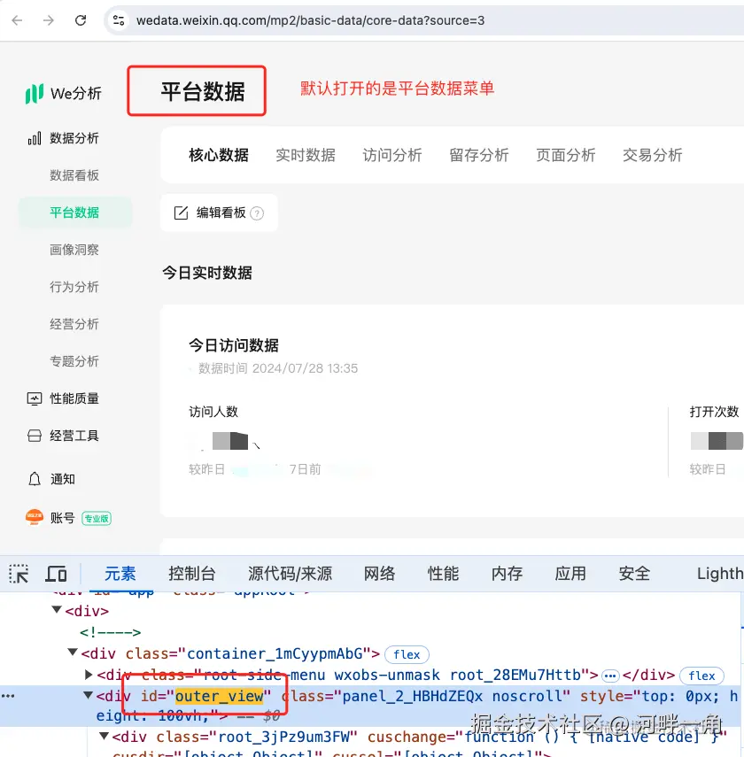
Task: Click help question mark next to 编辑看板
Action: point(257,213)
